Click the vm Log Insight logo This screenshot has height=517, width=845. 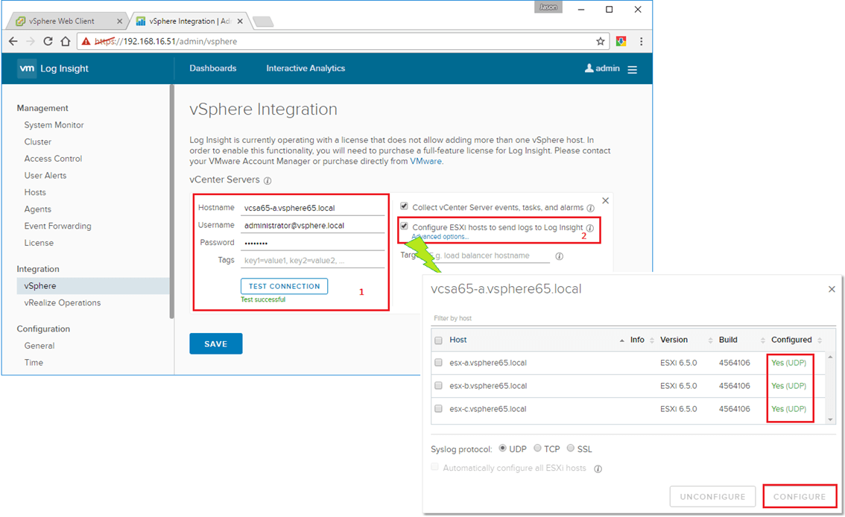(53, 69)
